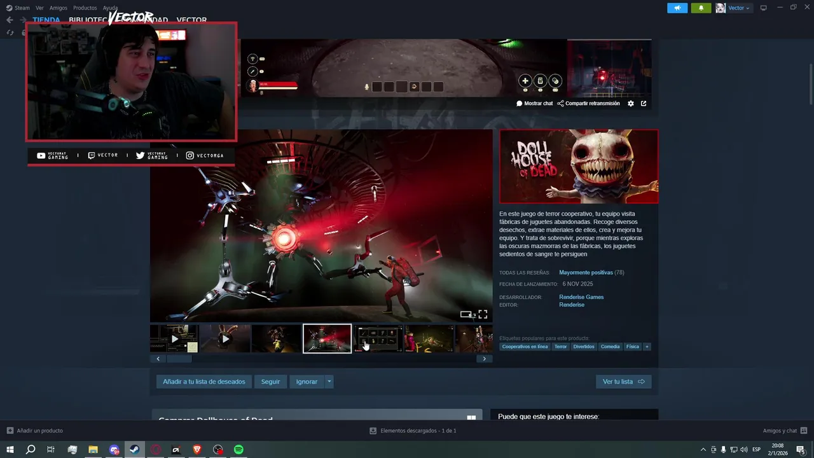Viewport: 814px width, 458px height.
Task: Open Windows notification center
Action: pos(801,450)
